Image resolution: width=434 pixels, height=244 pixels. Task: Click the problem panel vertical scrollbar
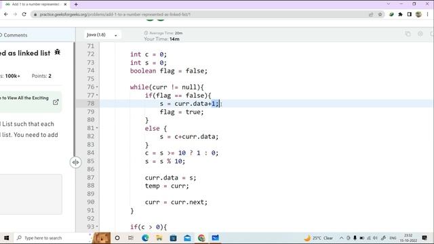tap(74, 100)
